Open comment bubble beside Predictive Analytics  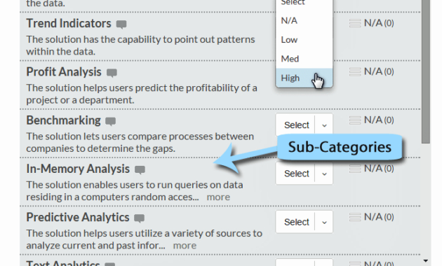pyautogui.click(x=139, y=218)
